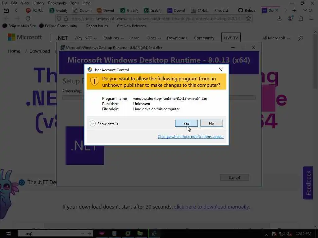Open the Feedback side tab
The height and width of the screenshot is (238, 318).
point(308,183)
